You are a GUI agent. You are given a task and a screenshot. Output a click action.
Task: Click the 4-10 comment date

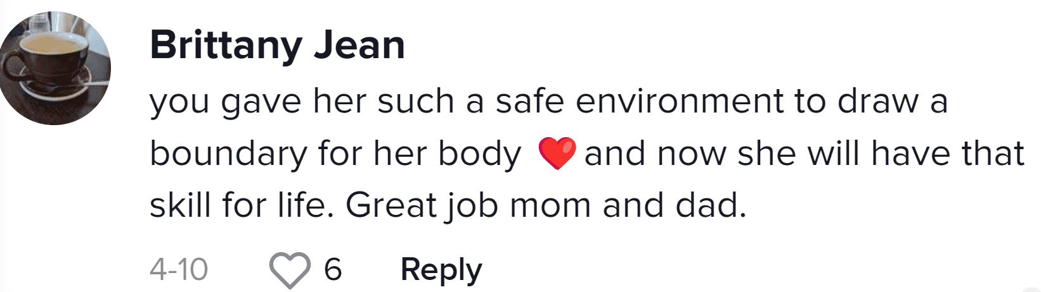179,270
